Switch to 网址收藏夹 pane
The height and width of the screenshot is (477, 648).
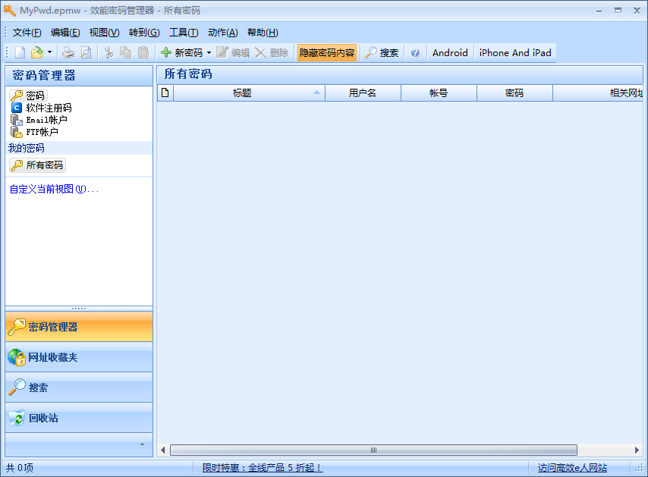(53, 357)
